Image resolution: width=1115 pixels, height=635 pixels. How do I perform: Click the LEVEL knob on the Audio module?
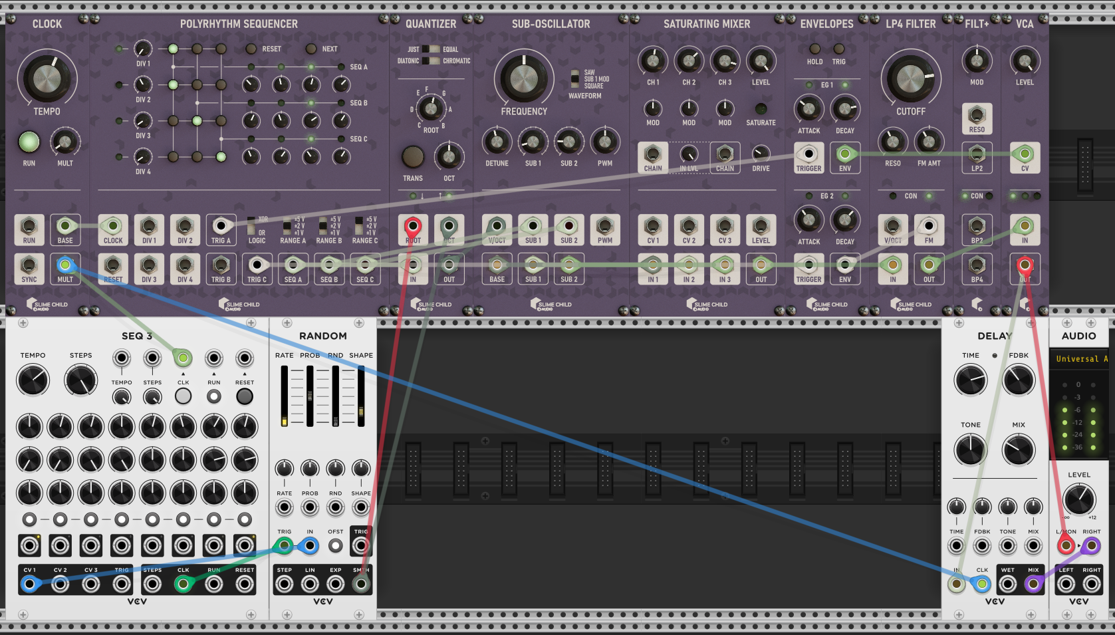point(1078,499)
